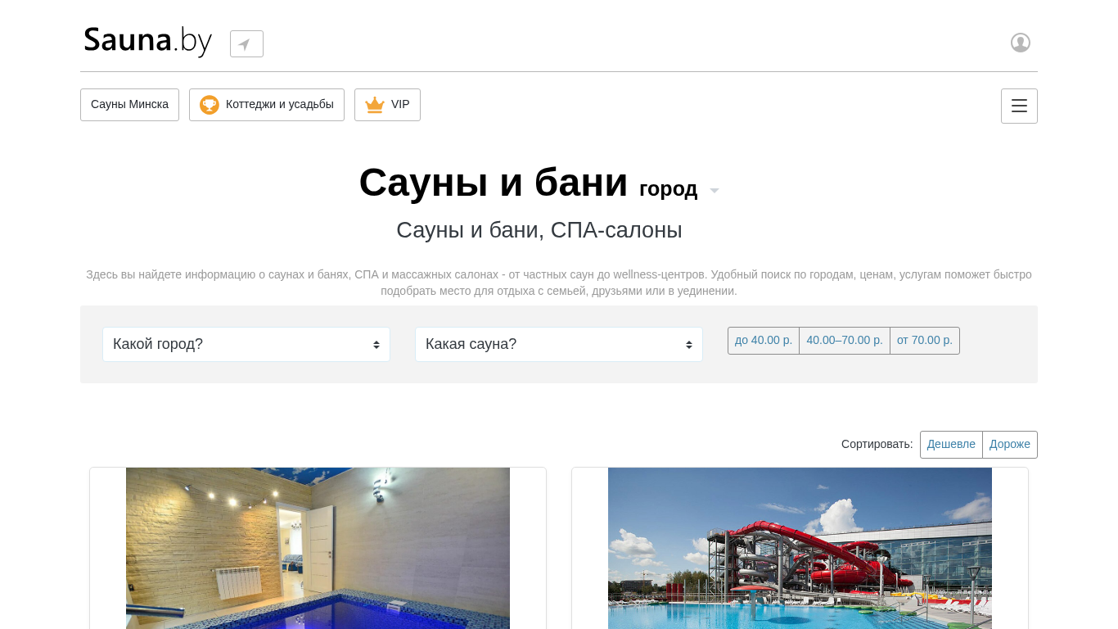
Task: Open the hamburger menu
Action: point(1019,106)
